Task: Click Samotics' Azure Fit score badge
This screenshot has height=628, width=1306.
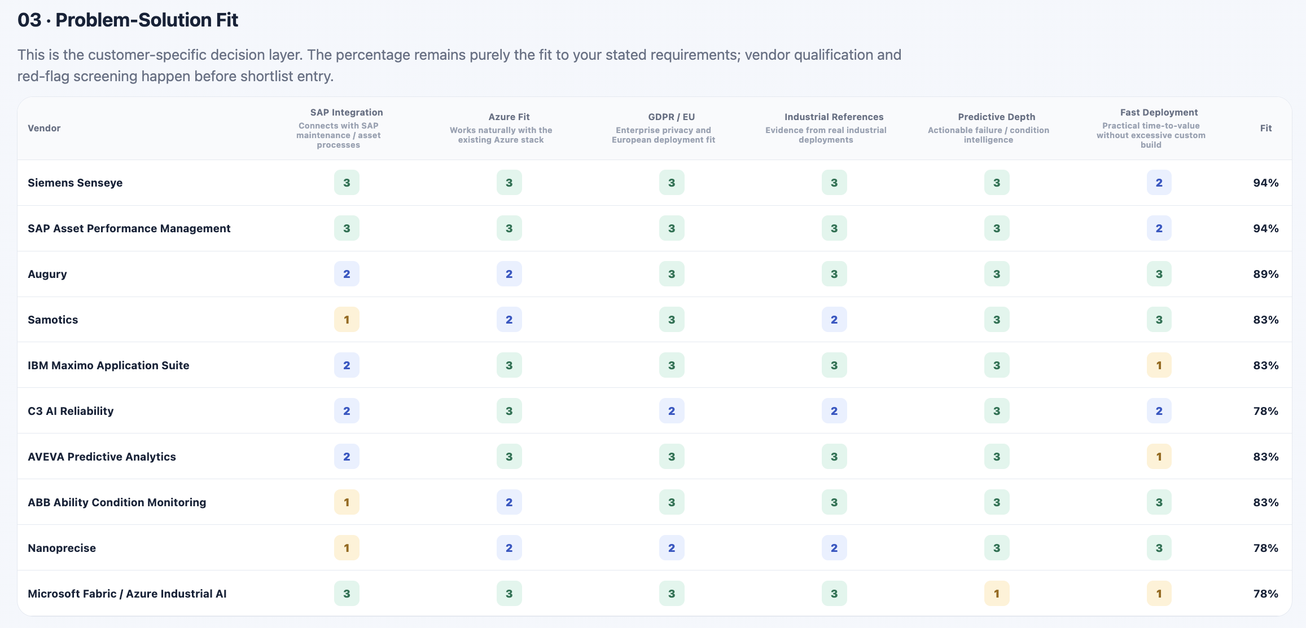Action: tap(509, 320)
